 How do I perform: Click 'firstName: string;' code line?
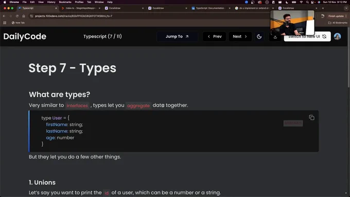pyautogui.click(x=64, y=124)
